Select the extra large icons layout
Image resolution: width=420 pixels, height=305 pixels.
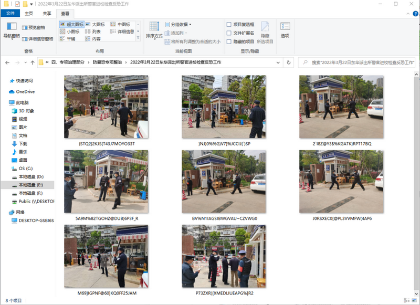tap(71, 24)
